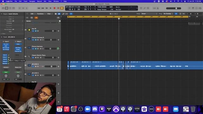Open the Edit dropdown in tracks area
Screen dimensions: 203x114
tap(33, 14)
